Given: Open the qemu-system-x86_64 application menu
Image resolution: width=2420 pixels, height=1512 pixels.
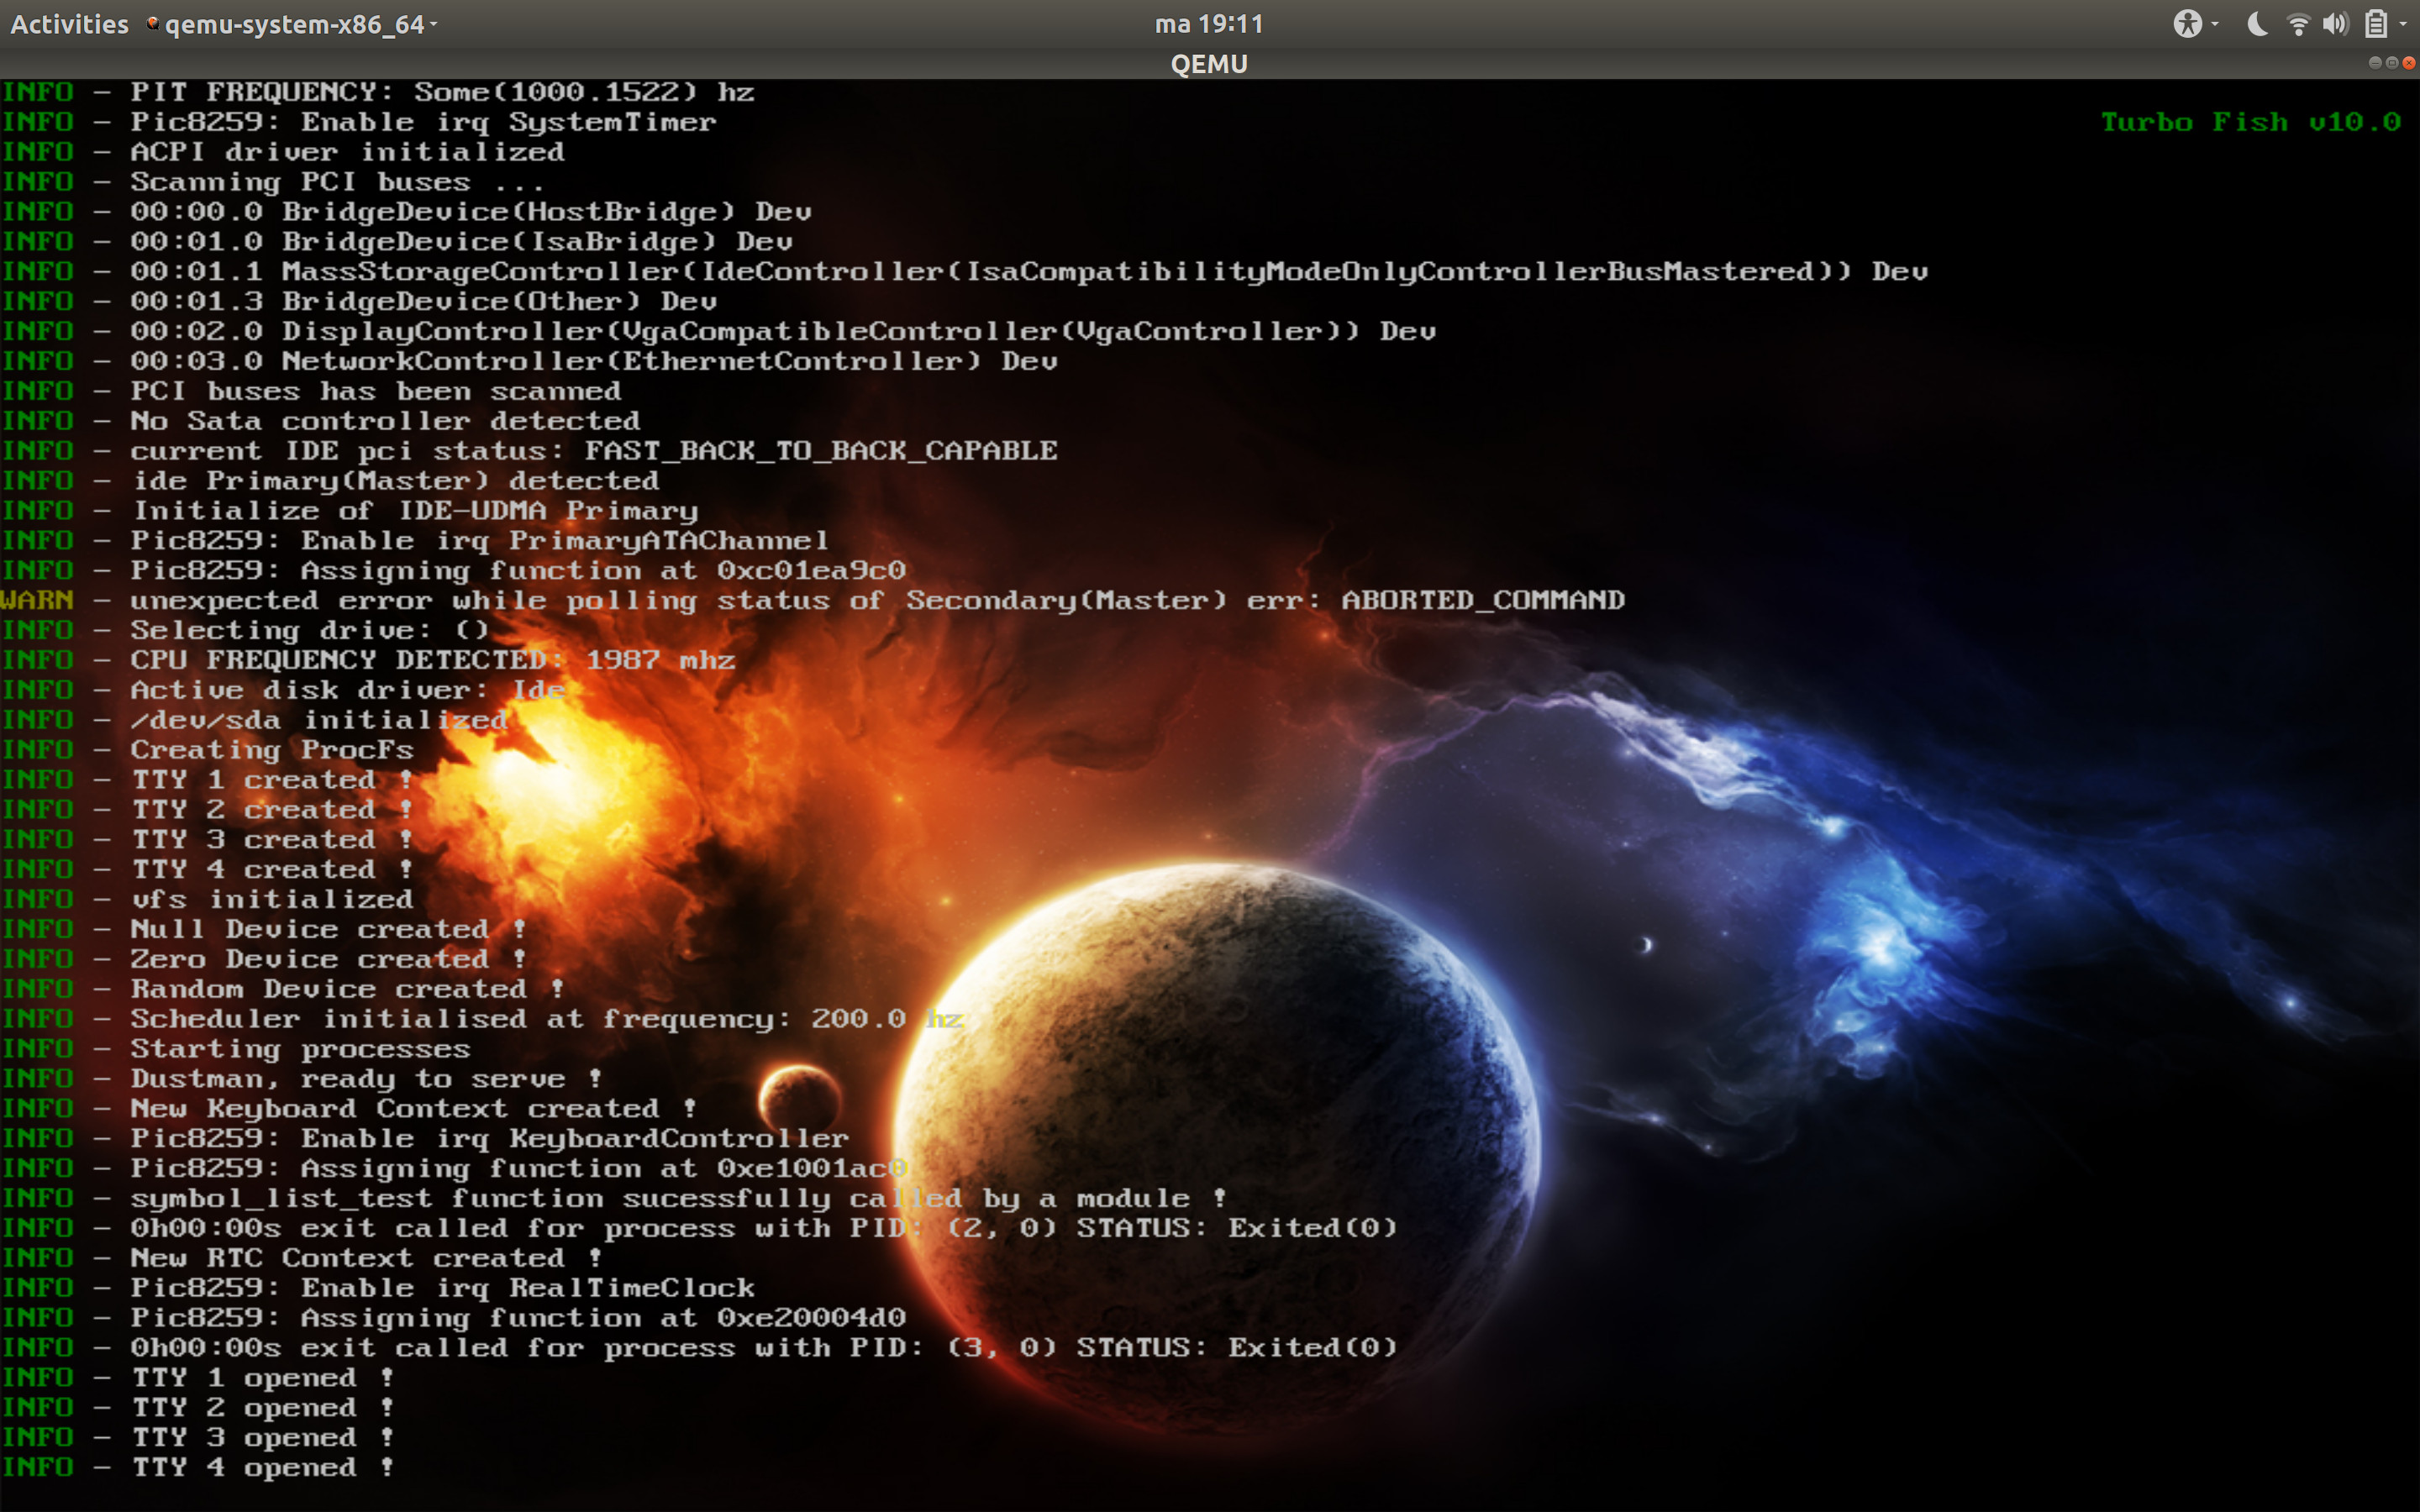Looking at the screenshot, I should (x=294, y=24).
